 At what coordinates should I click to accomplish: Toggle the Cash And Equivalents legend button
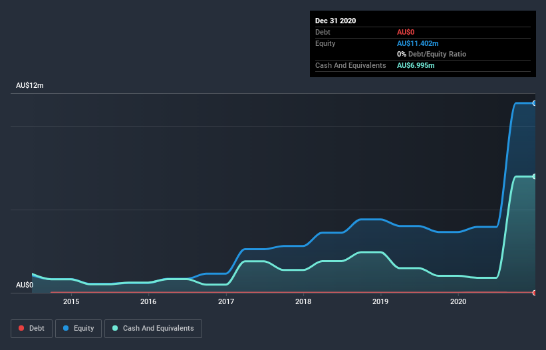pos(153,329)
